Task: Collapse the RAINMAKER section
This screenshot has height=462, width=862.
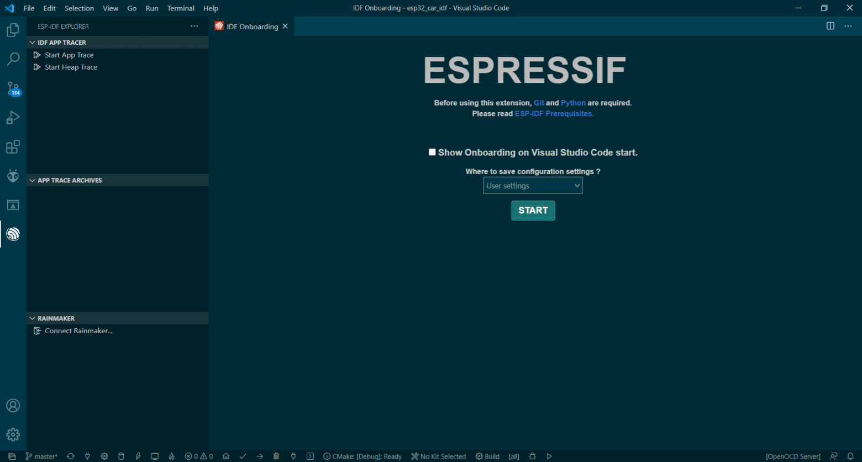Action: click(x=118, y=318)
